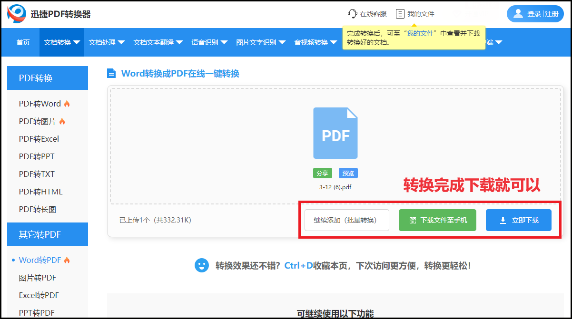The width and height of the screenshot is (572, 319).
Task: Switch to the 首页 tab
Action: click(x=23, y=42)
